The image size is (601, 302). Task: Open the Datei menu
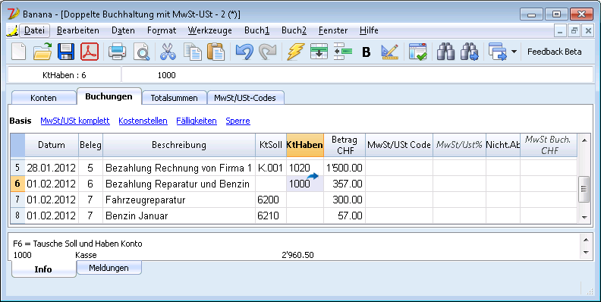[34, 30]
